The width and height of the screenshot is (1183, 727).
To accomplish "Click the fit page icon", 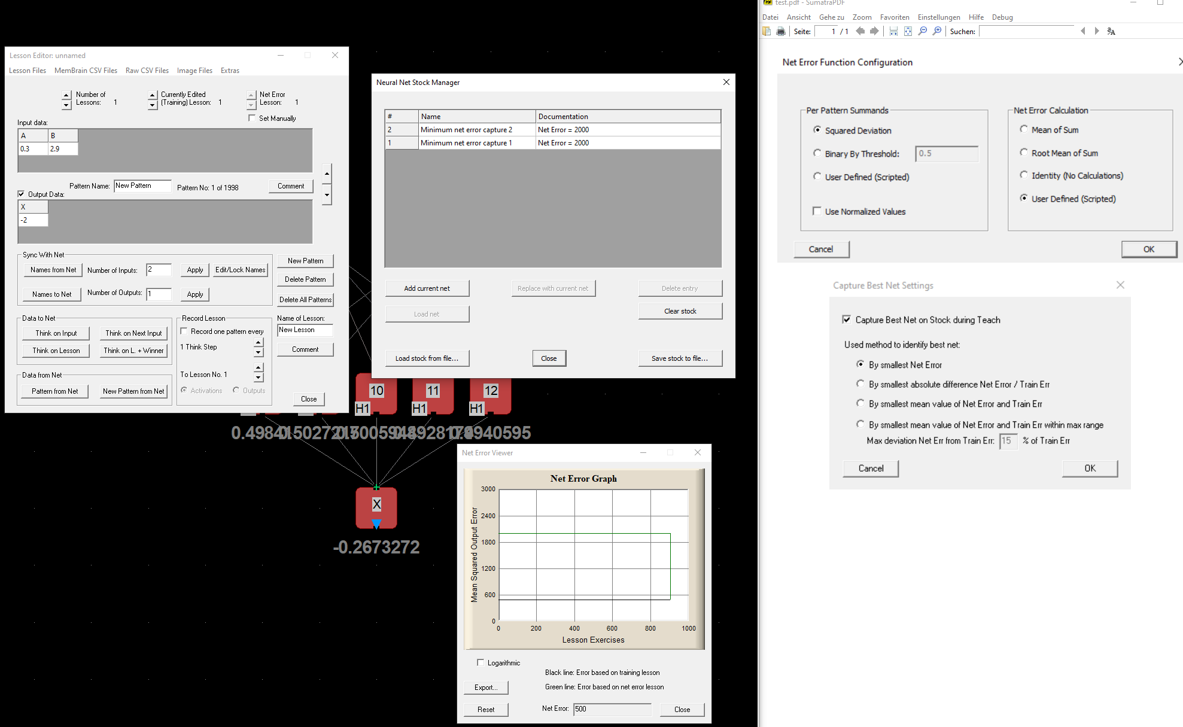I will 908,31.
